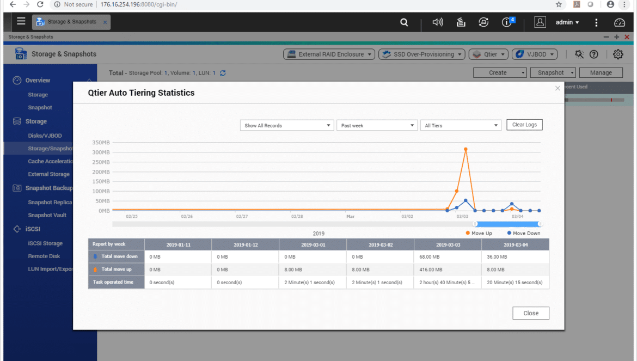Image resolution: width=637 pixels, height=361 pixels.
Task: Click the browser address bar URL
Action: [138, 4]
